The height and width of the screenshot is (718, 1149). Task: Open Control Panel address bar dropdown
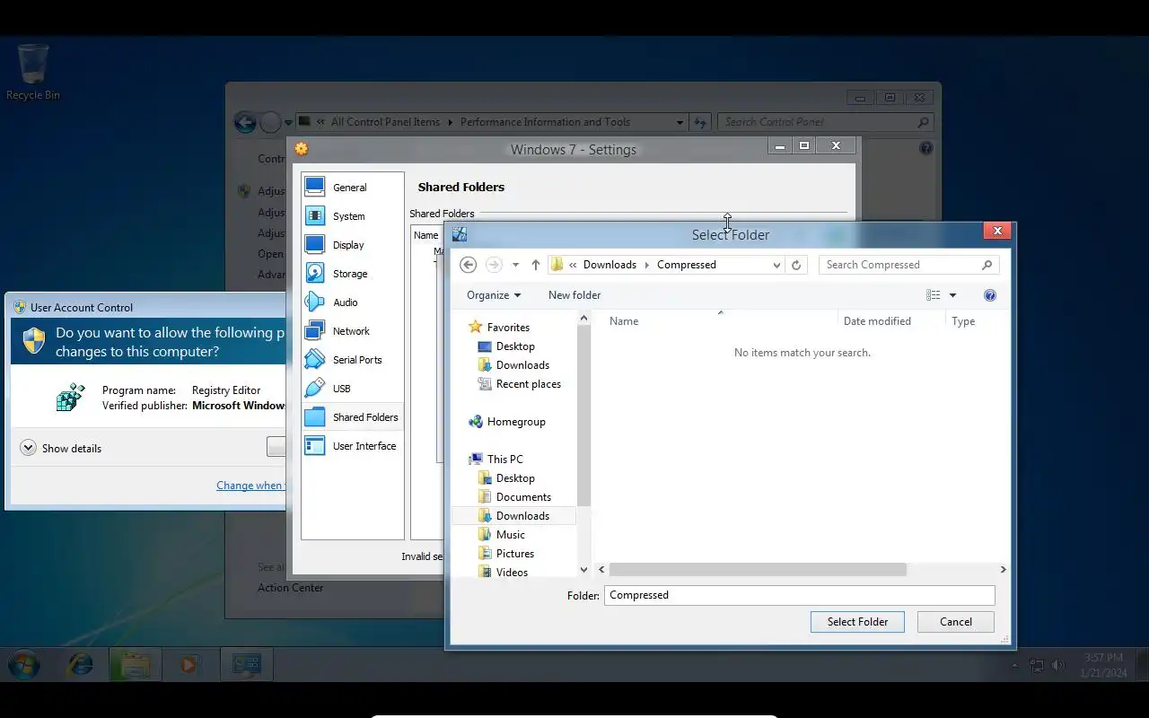pyautogui.click(x=680, y=123)
